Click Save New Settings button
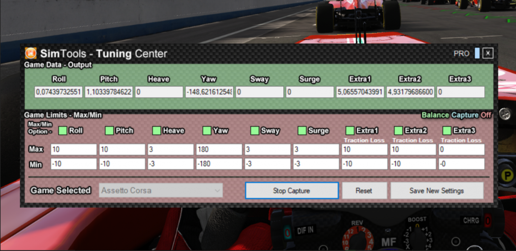Viewport: 516px width, 251px height. [437, 191]
